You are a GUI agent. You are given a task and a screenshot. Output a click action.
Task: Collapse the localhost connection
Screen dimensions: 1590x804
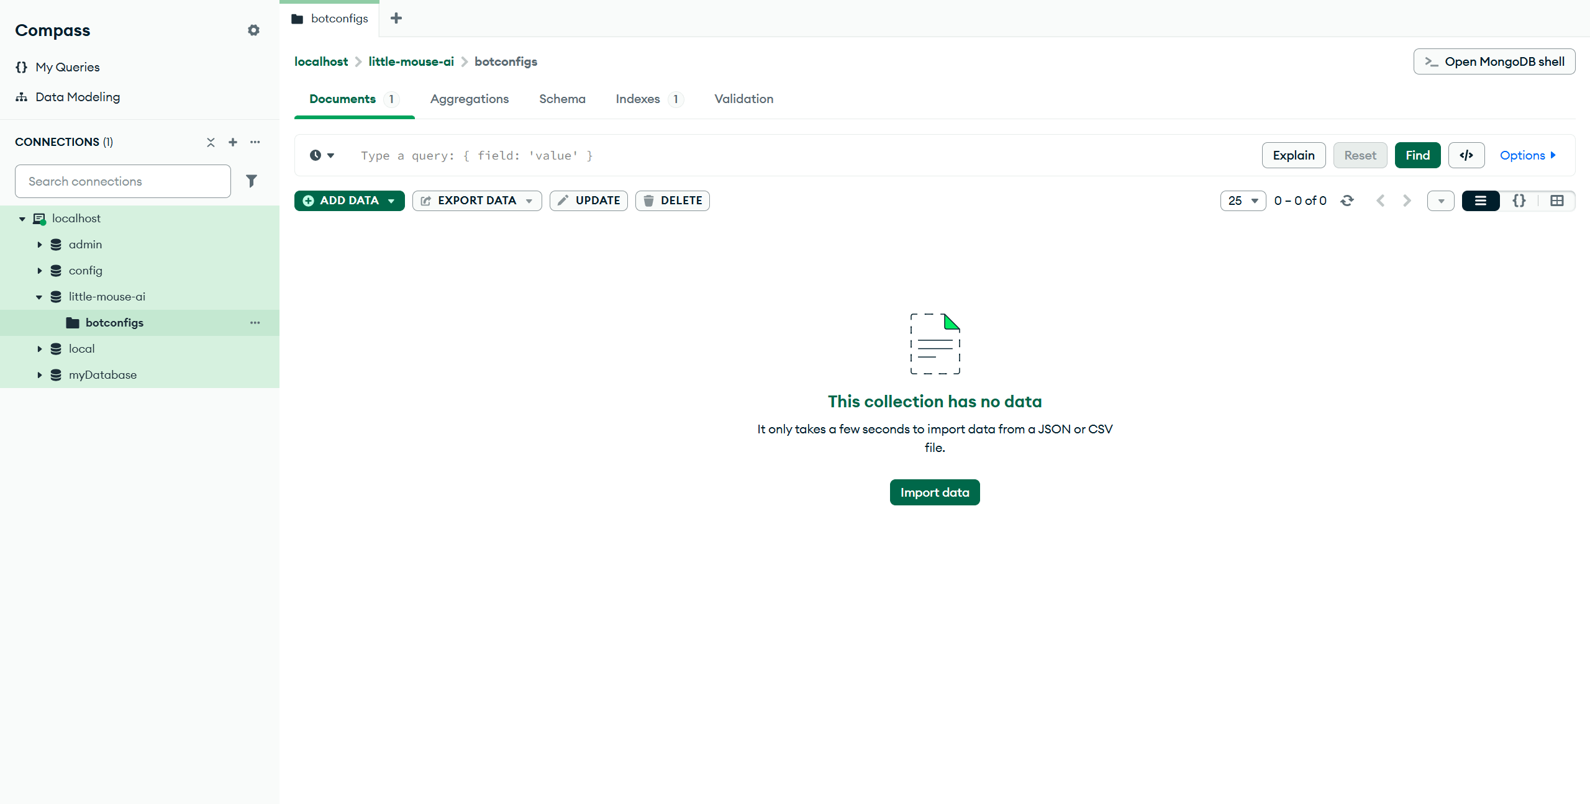point(22,219)
